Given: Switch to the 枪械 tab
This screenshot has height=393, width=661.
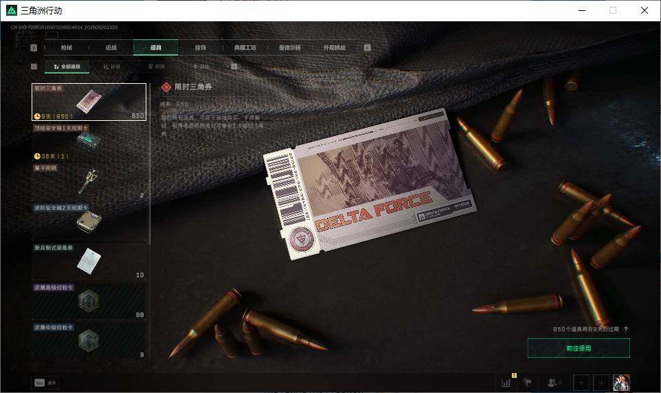Looking at the screenshot, I should click(67, 47).
